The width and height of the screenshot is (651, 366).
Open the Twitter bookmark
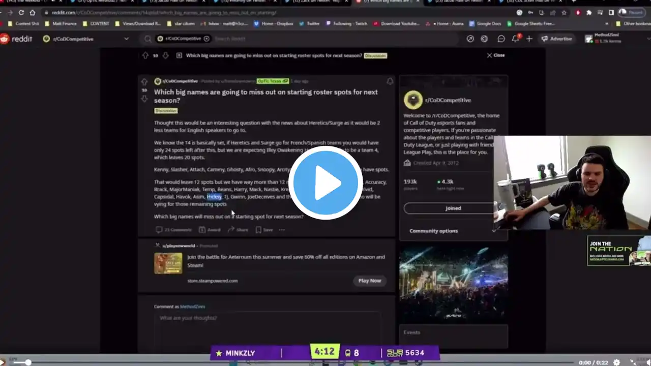coord(310,23)
